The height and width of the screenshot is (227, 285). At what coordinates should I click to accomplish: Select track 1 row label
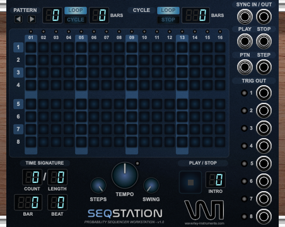[18, 47]
